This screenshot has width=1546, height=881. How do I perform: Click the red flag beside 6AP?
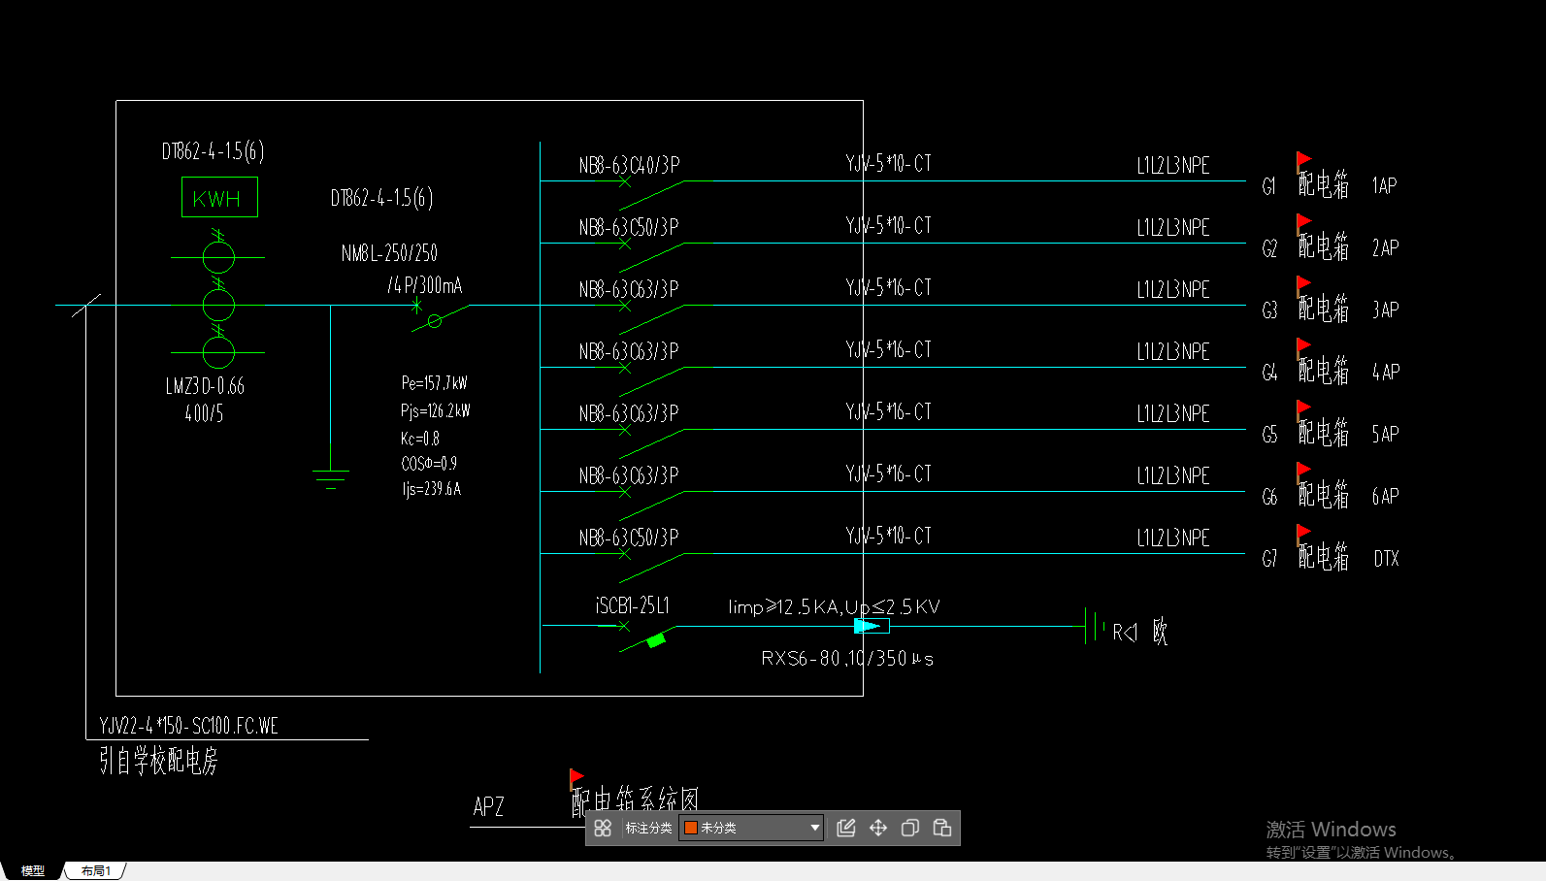pos(1303,471)
